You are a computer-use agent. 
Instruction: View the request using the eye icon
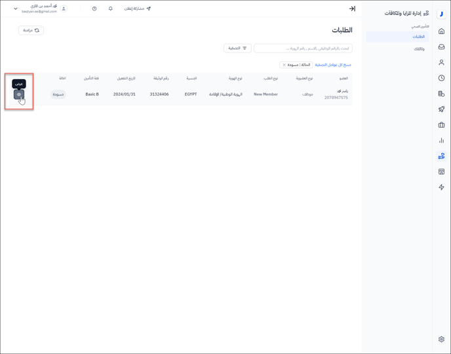tap(19, 95)
